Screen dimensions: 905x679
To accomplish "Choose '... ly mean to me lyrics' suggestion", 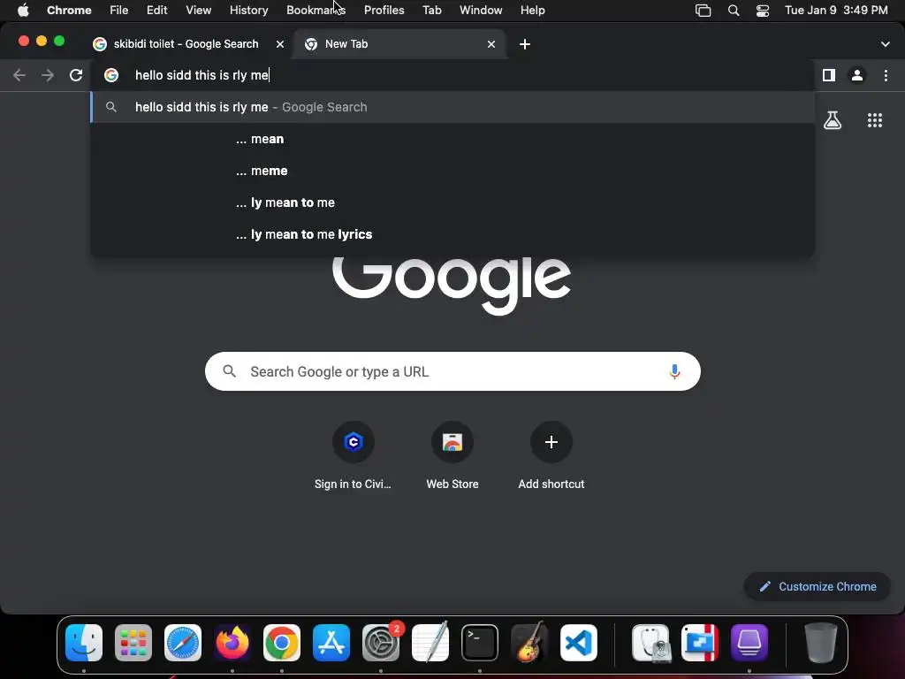I will tap(452, 234).
